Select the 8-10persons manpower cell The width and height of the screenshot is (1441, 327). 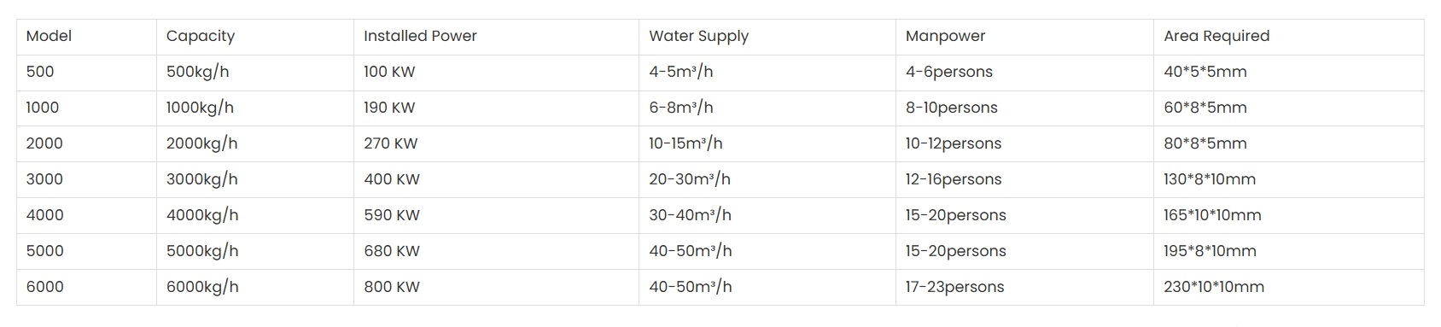point(1024,108)
